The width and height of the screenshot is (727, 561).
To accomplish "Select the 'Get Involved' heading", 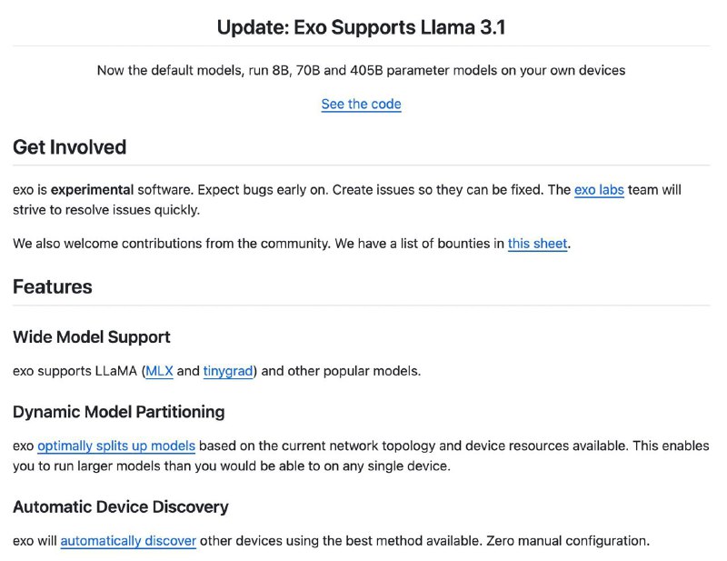I will click(70, 147).
